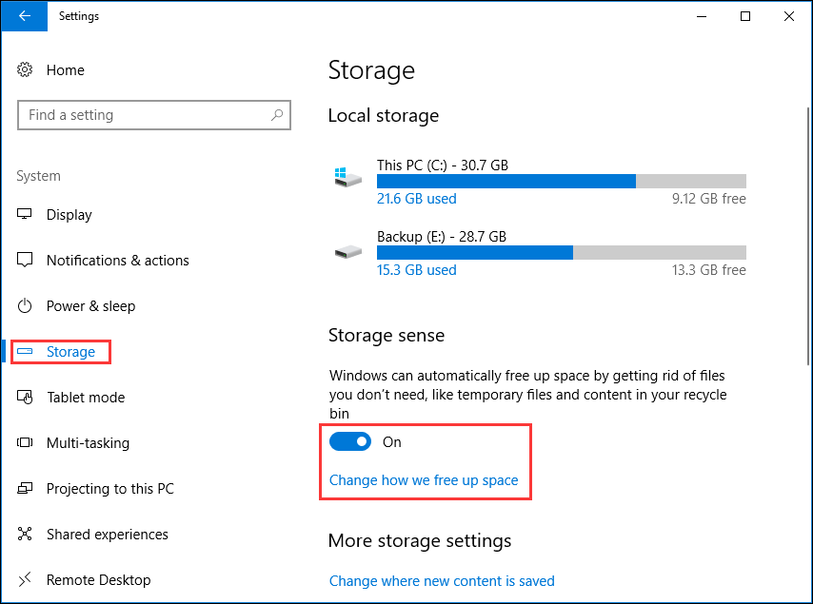This screenshot has width=813, height=604.
Task: Click the Projecting to this PC icon
Action: 26,488
